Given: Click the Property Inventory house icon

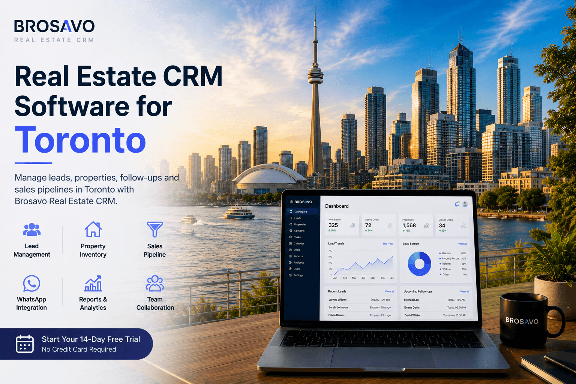Looking at the screenshot, I should coord(93,229).
